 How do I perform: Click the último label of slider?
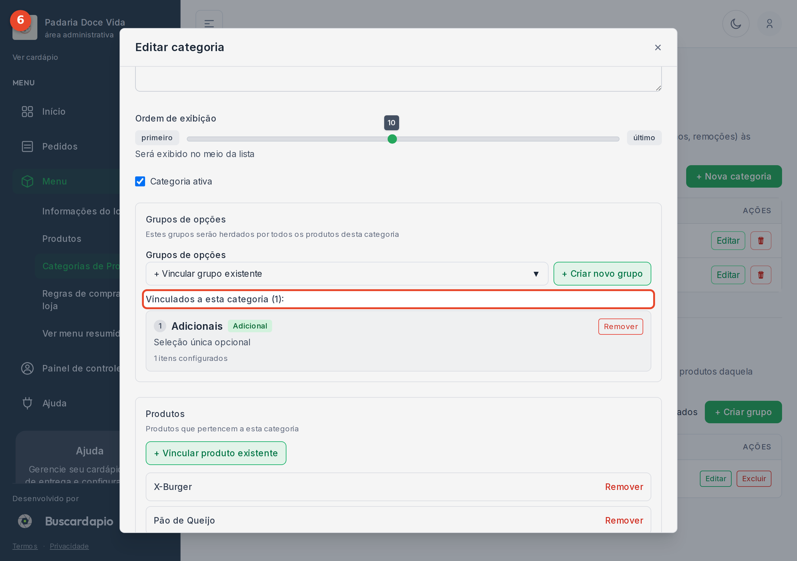644,138
